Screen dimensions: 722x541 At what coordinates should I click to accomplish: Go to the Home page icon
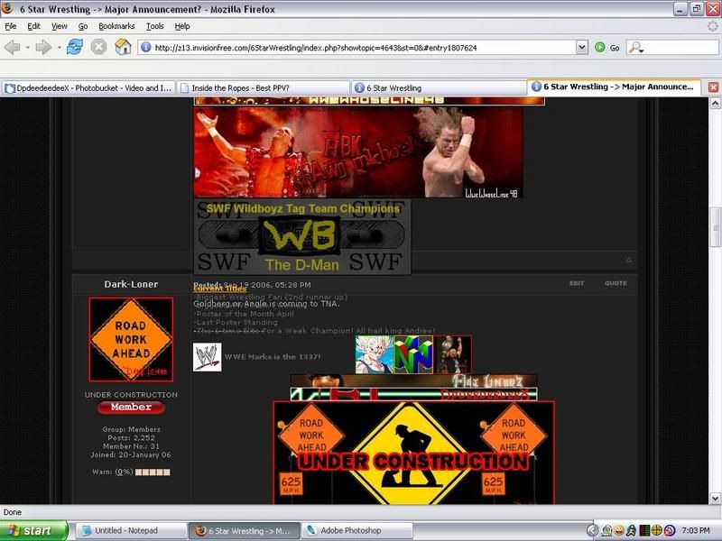coord(123,47)
